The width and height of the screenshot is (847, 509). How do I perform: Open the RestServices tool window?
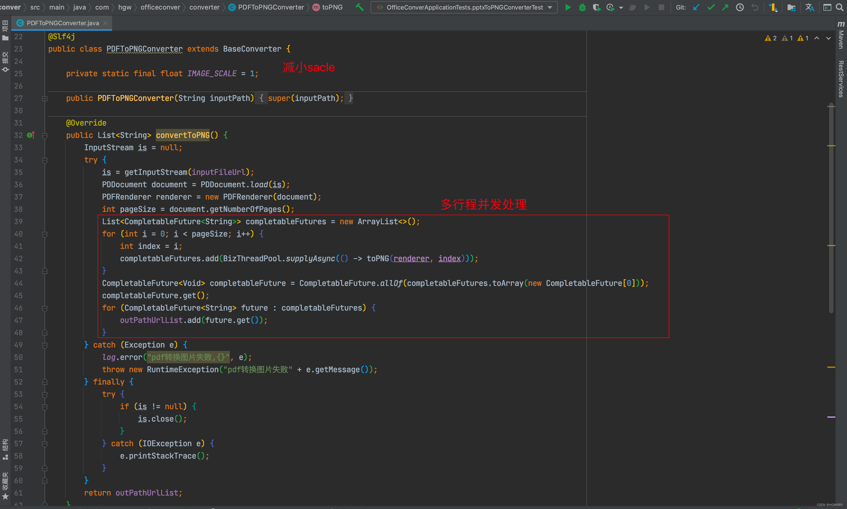pos(841,79)
